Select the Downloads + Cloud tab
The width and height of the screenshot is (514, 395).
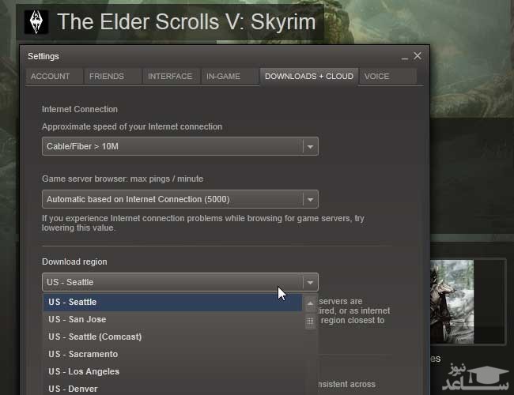click(x=309, y=76)
